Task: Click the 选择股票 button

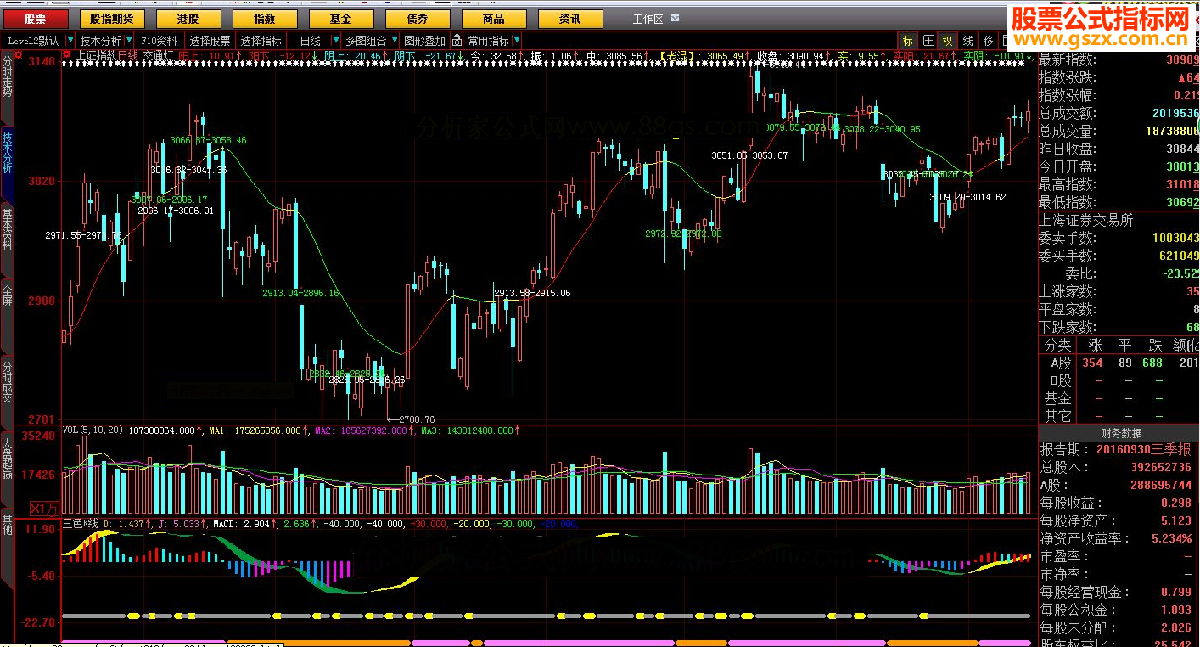Action: 210,40
